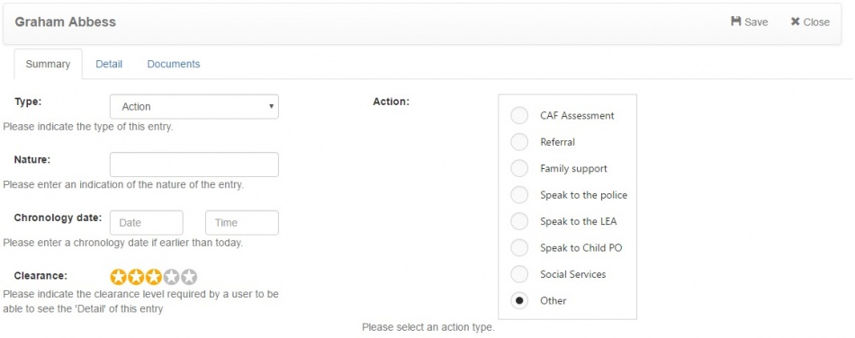This screenshot has height=338, width=855.
Task: Select Speak to Child PO option
Action: [x=519, y=247]
